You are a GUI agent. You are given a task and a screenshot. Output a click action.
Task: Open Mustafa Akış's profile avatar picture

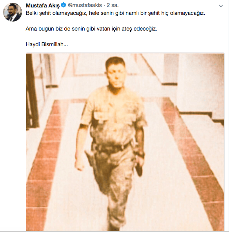point(13,12)
